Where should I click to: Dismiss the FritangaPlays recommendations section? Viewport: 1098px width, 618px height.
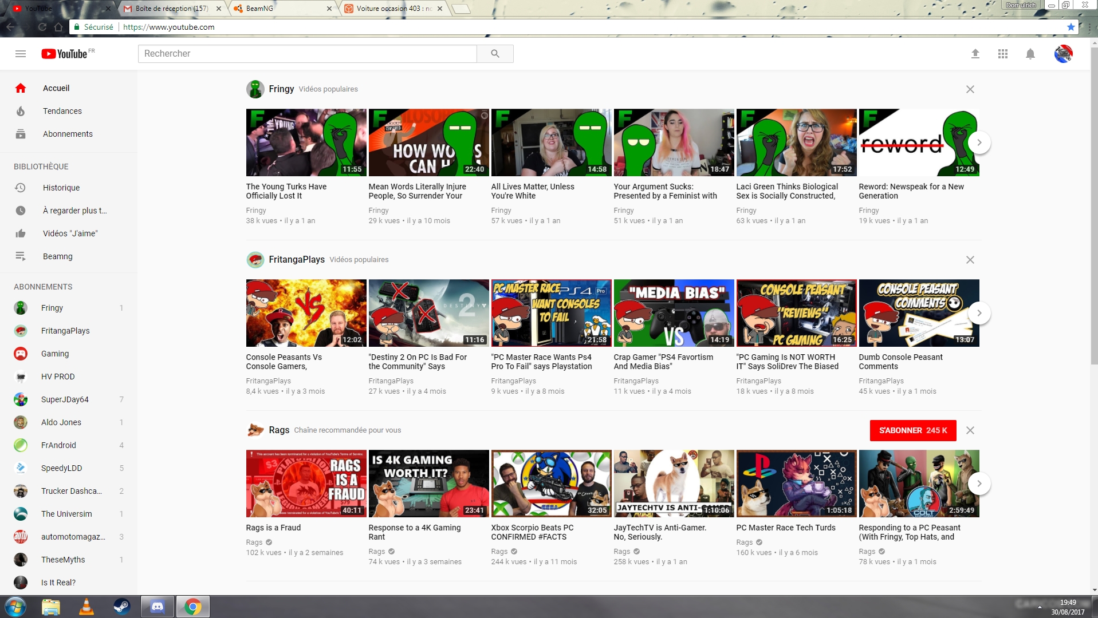click(x=970, y=260)
